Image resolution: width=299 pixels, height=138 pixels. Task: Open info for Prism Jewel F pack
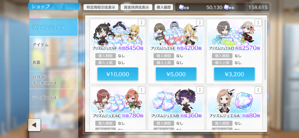coord(141,22)
